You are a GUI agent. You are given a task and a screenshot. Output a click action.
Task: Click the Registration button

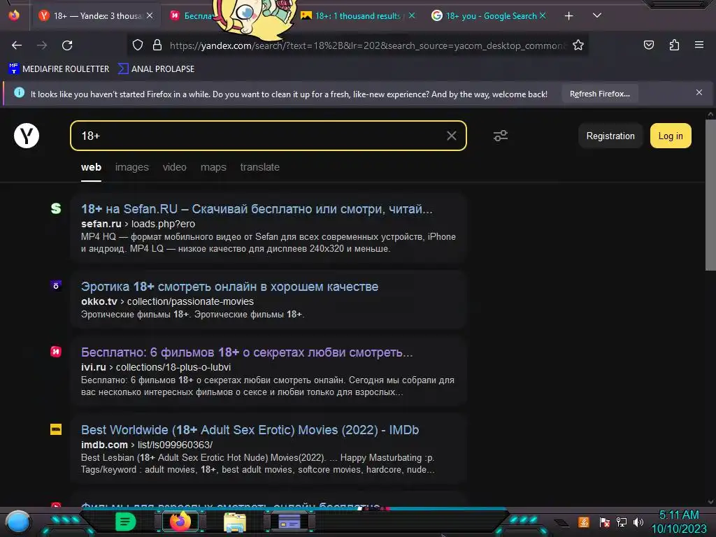coord(610,136)
